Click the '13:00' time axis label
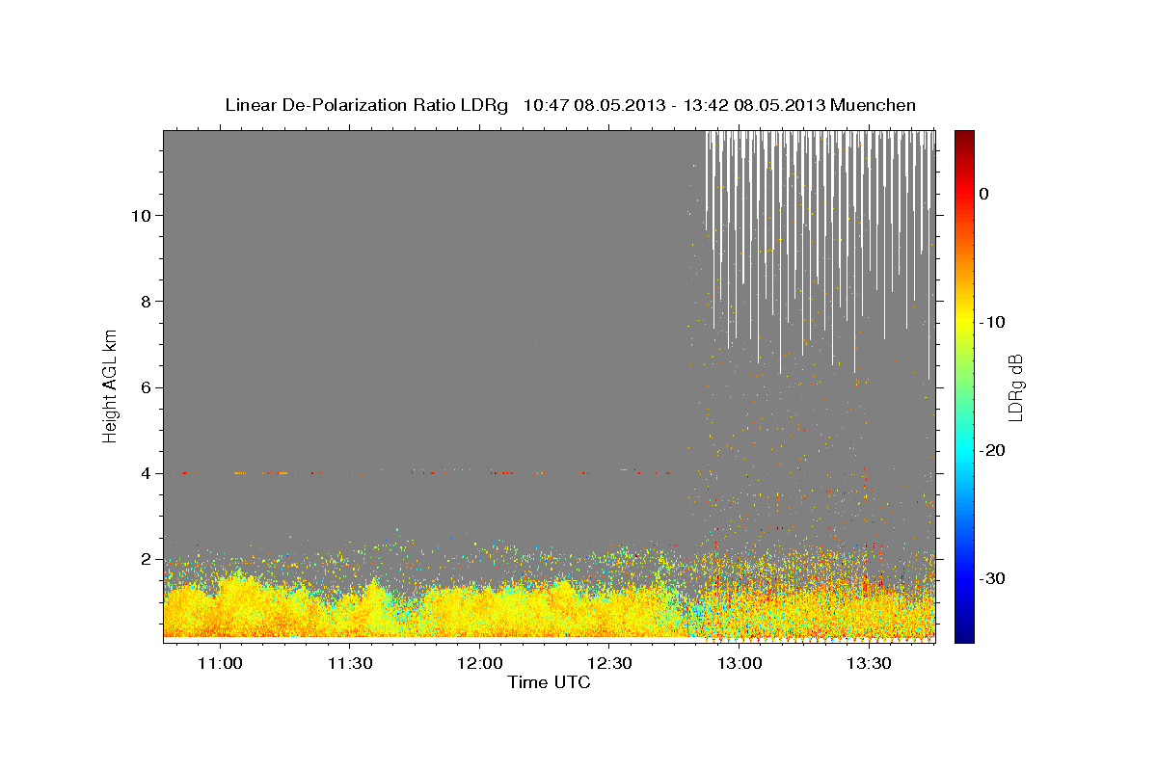This screenshot has width=1157, height=771. click(740, 664)
